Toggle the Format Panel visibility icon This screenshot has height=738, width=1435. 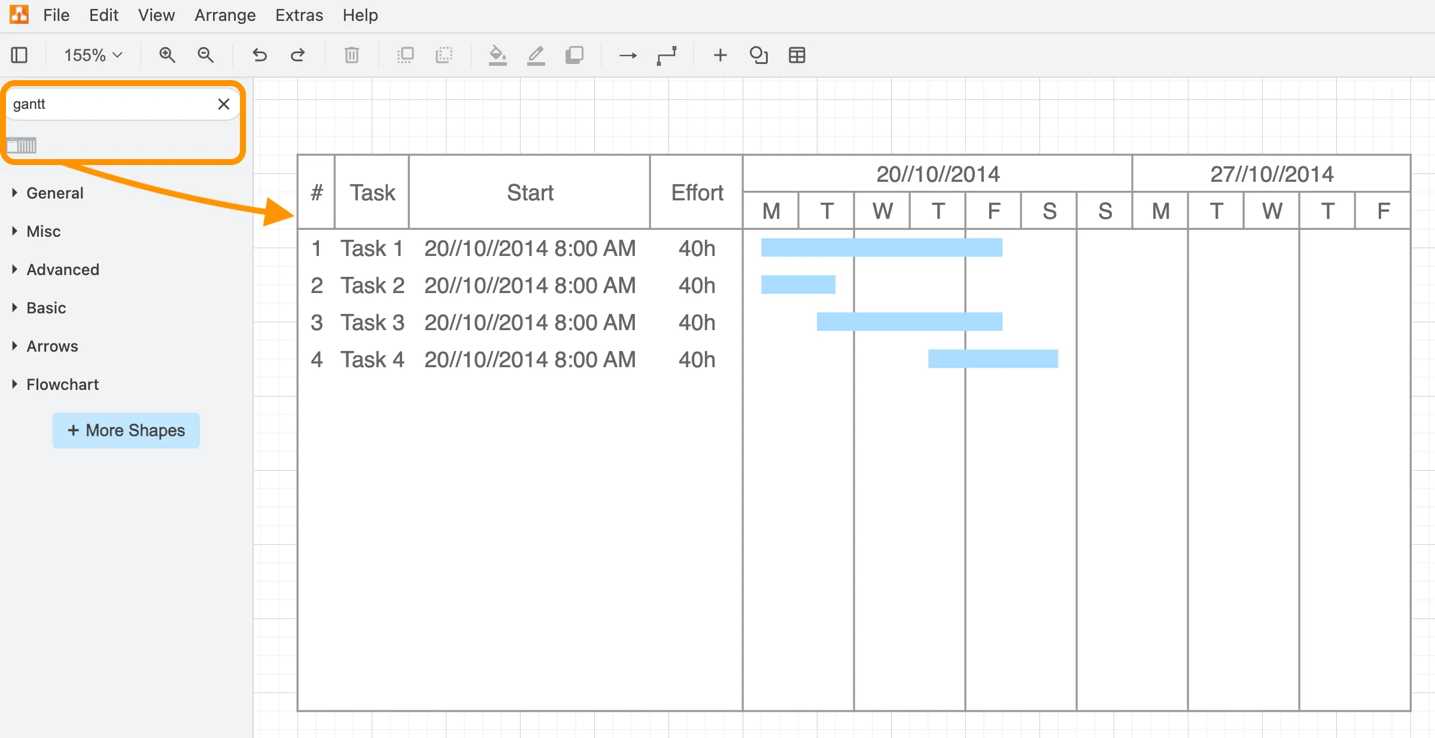20,55
